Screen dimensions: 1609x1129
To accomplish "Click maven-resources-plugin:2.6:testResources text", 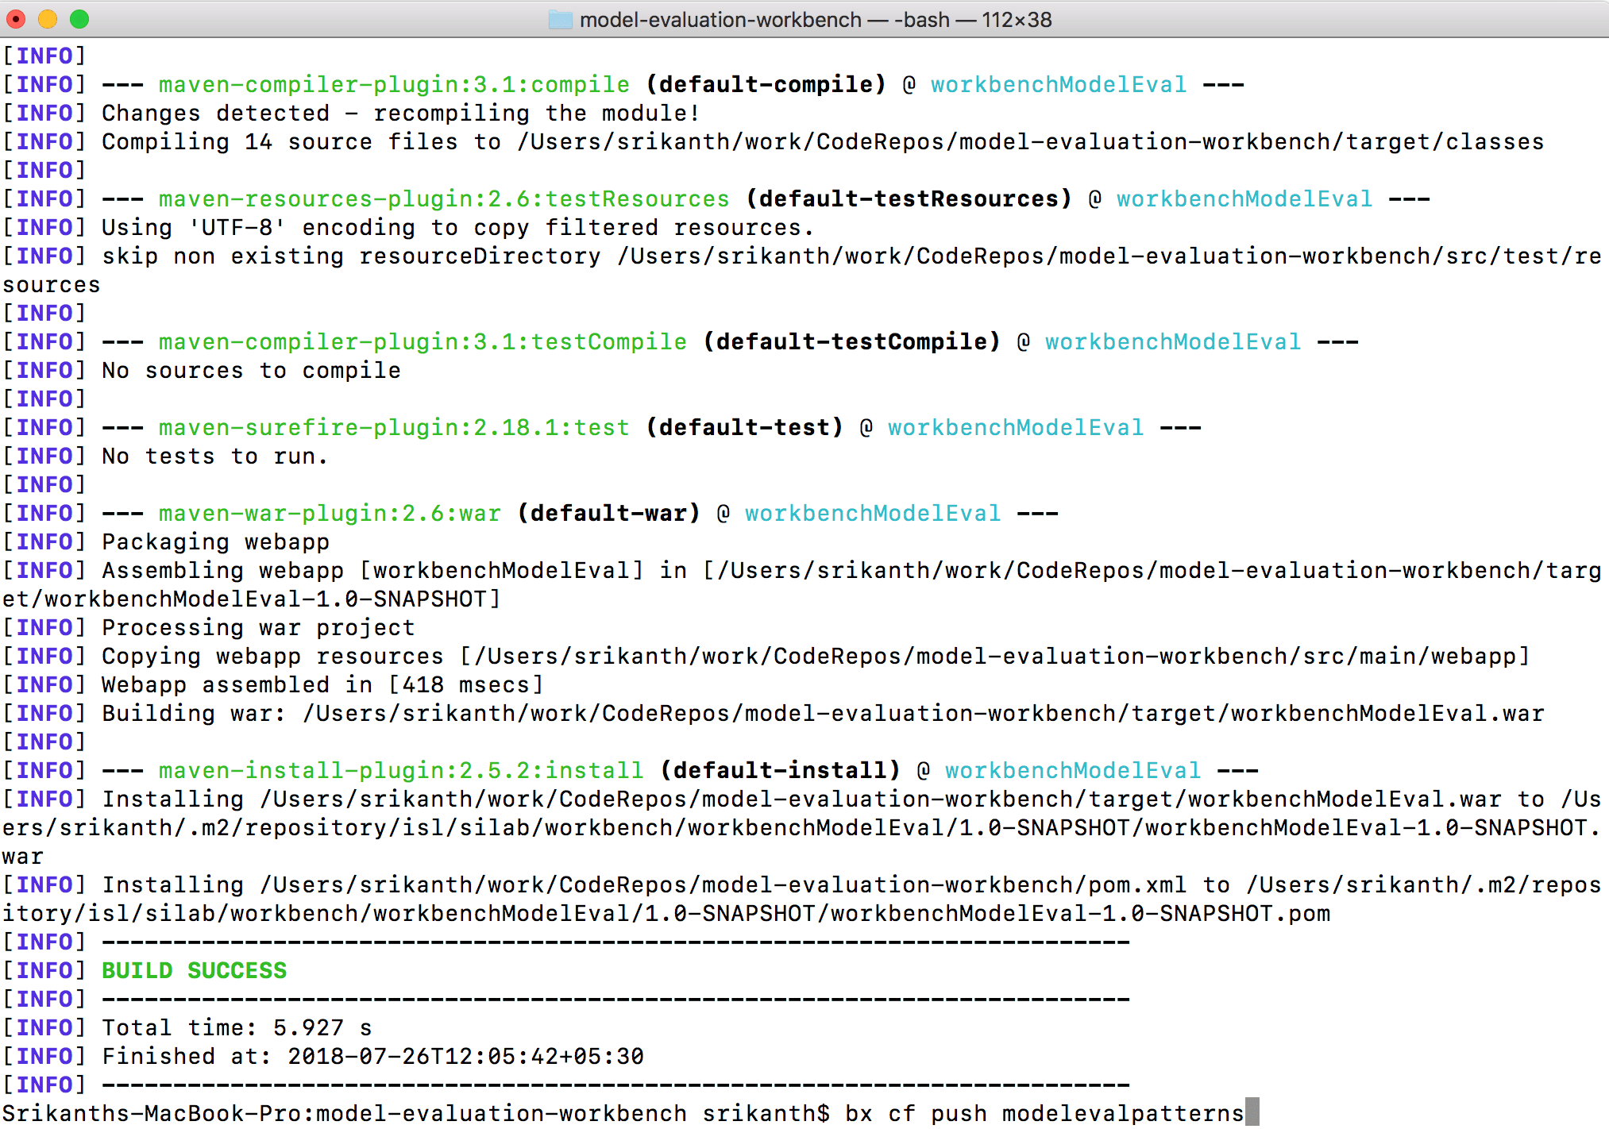I will point(444,198).
